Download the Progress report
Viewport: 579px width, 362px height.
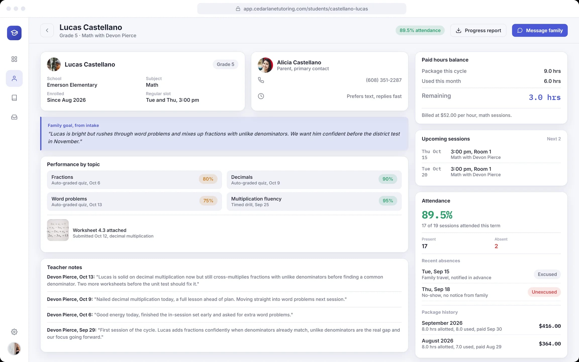pos(478,30)
